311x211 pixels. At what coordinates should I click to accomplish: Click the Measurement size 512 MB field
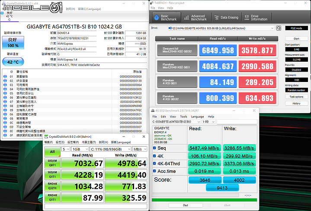coord(296,60)
